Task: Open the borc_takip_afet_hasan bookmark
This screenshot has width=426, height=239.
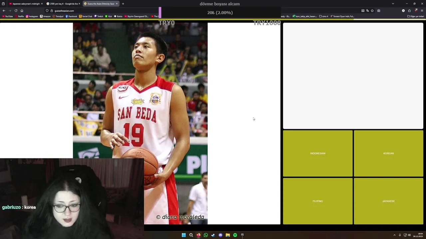Action: click(305, 16)
